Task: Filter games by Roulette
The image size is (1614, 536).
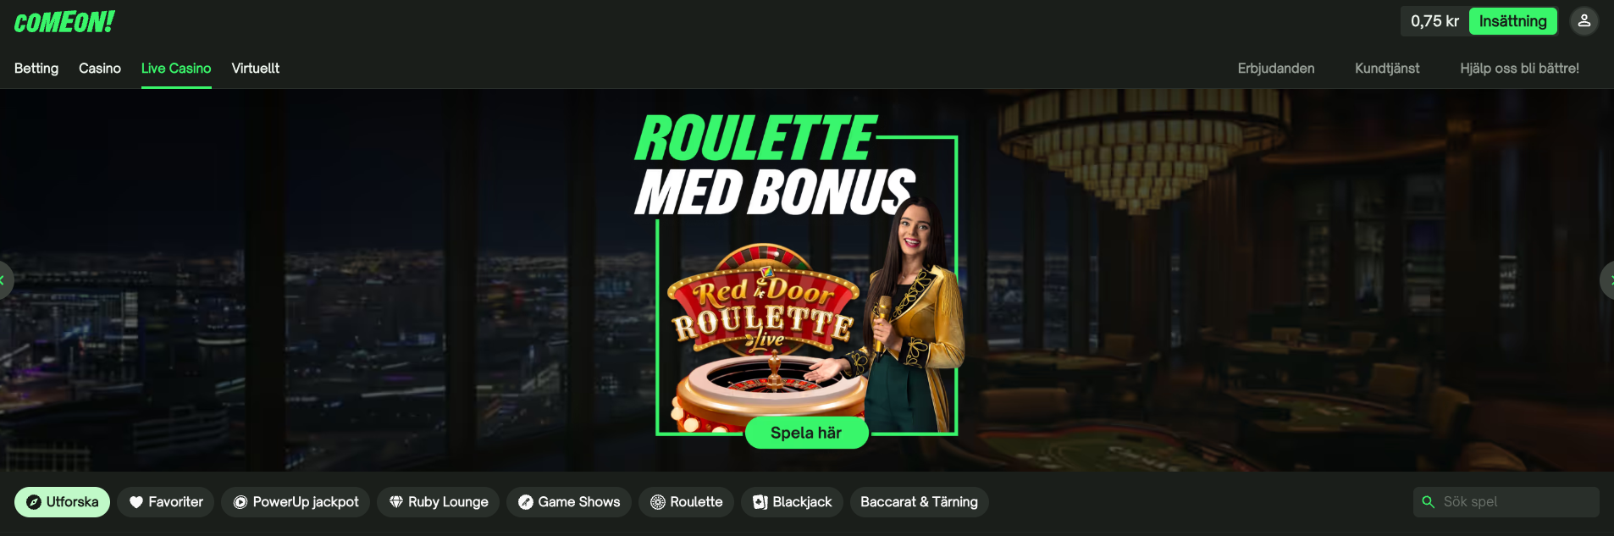Action: (686, 502)
